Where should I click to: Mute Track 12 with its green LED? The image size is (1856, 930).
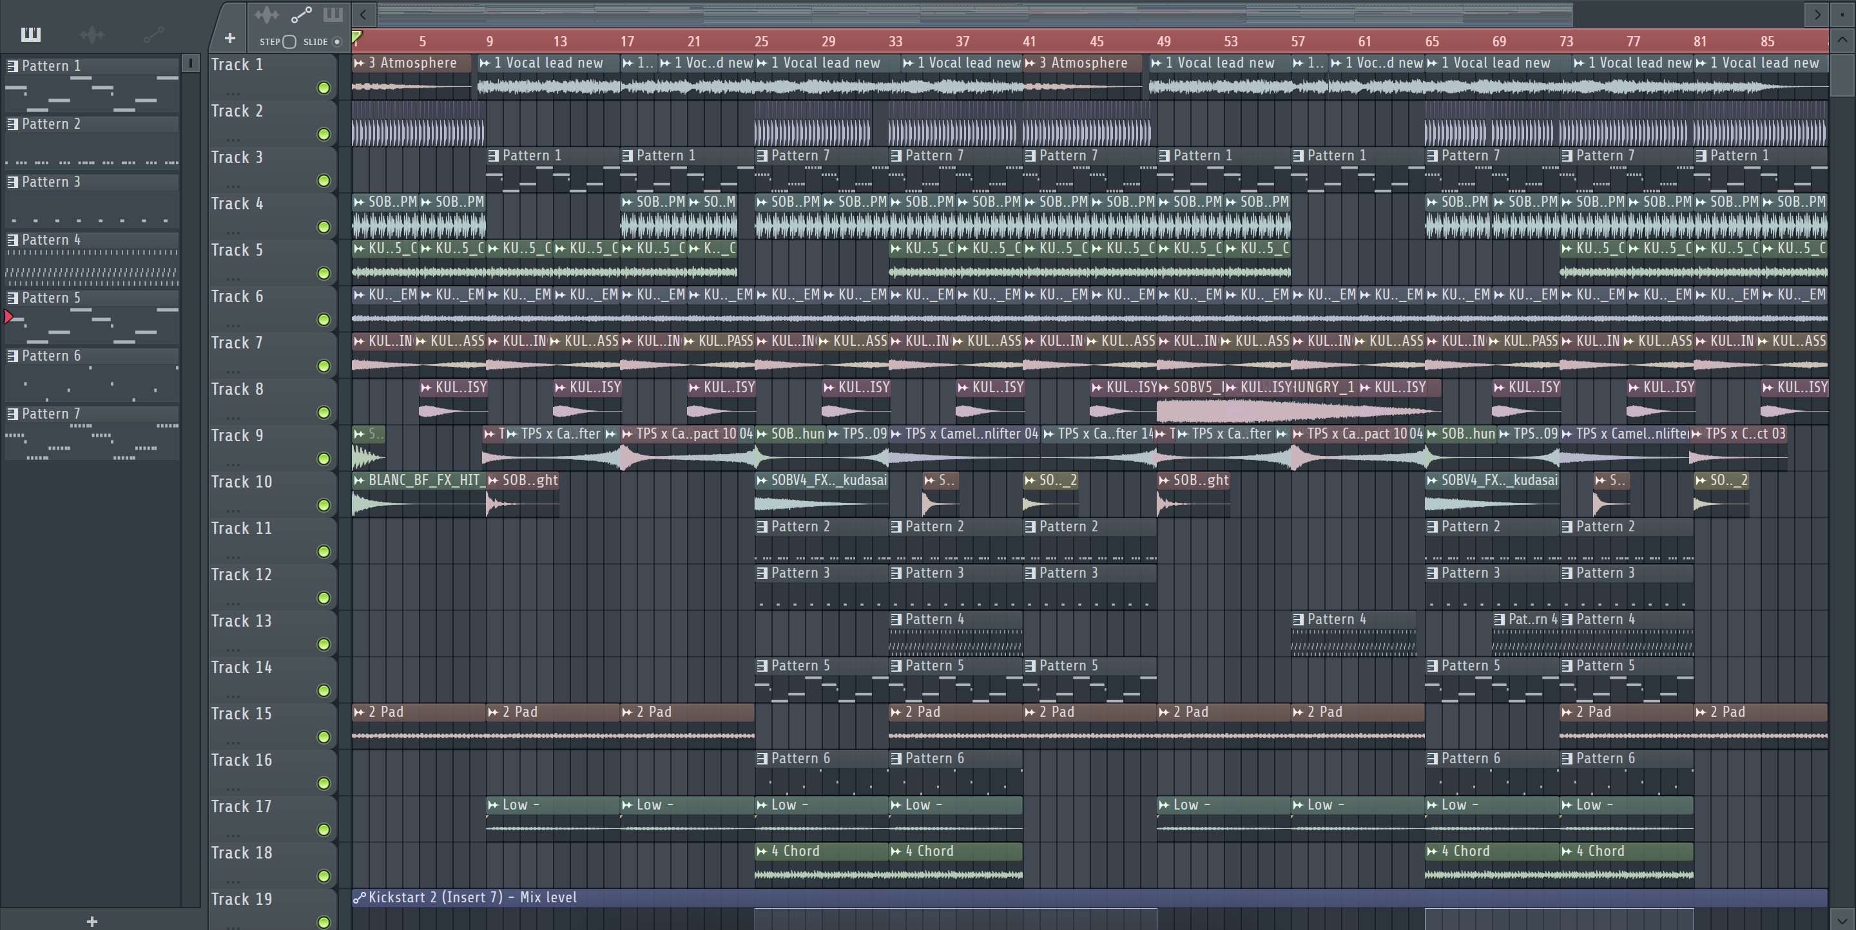[324, 598]
